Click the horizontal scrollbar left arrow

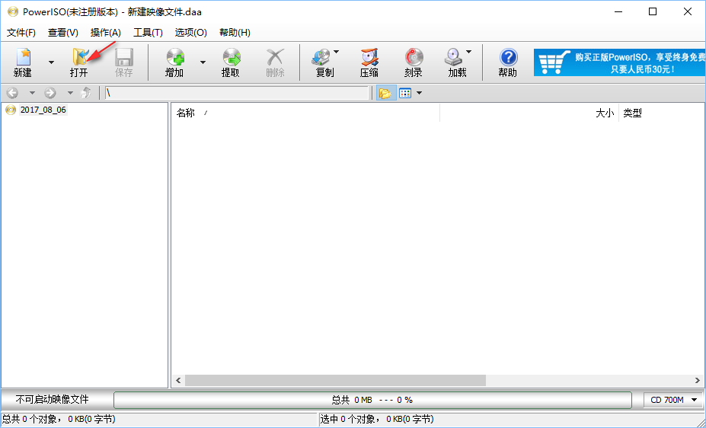[179, 380]
